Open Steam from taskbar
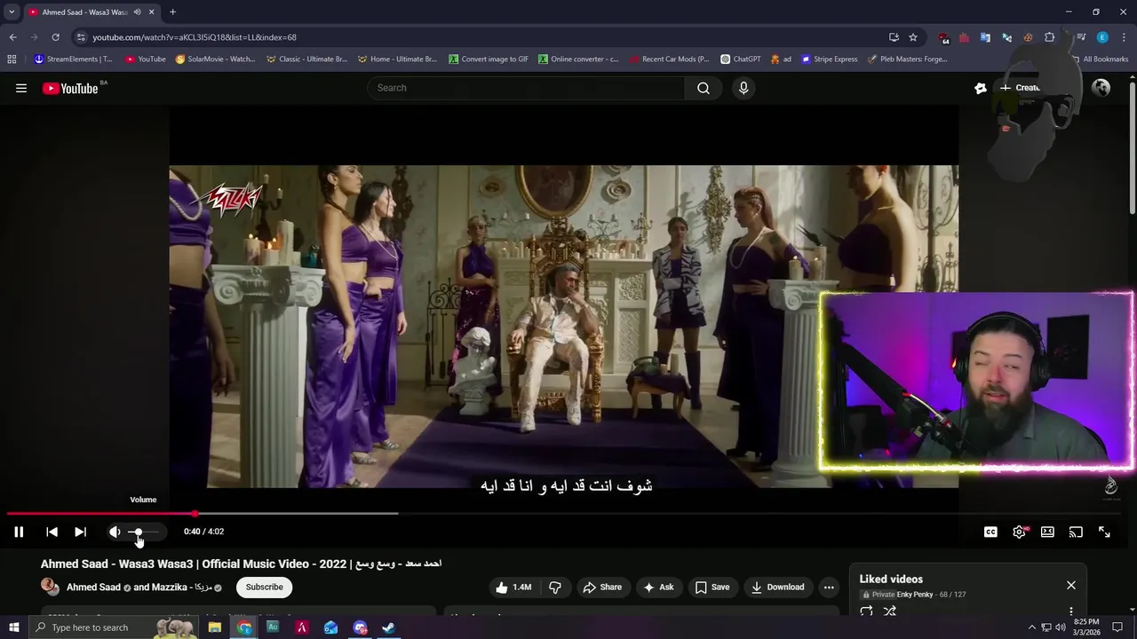The height and width of the screenshot is (639, 1137). 389,627
